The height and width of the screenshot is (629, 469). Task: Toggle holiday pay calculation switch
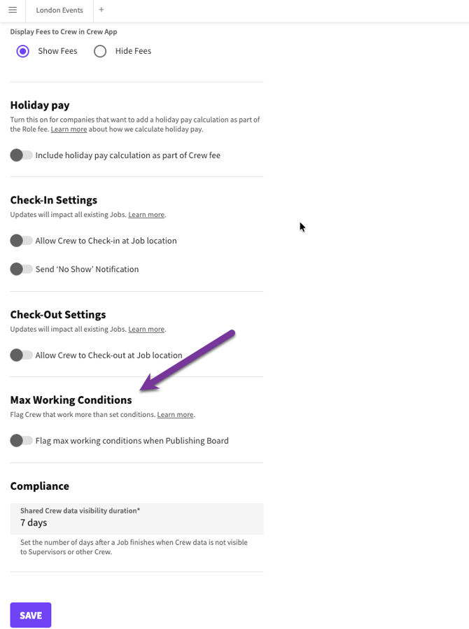point(21,155)
